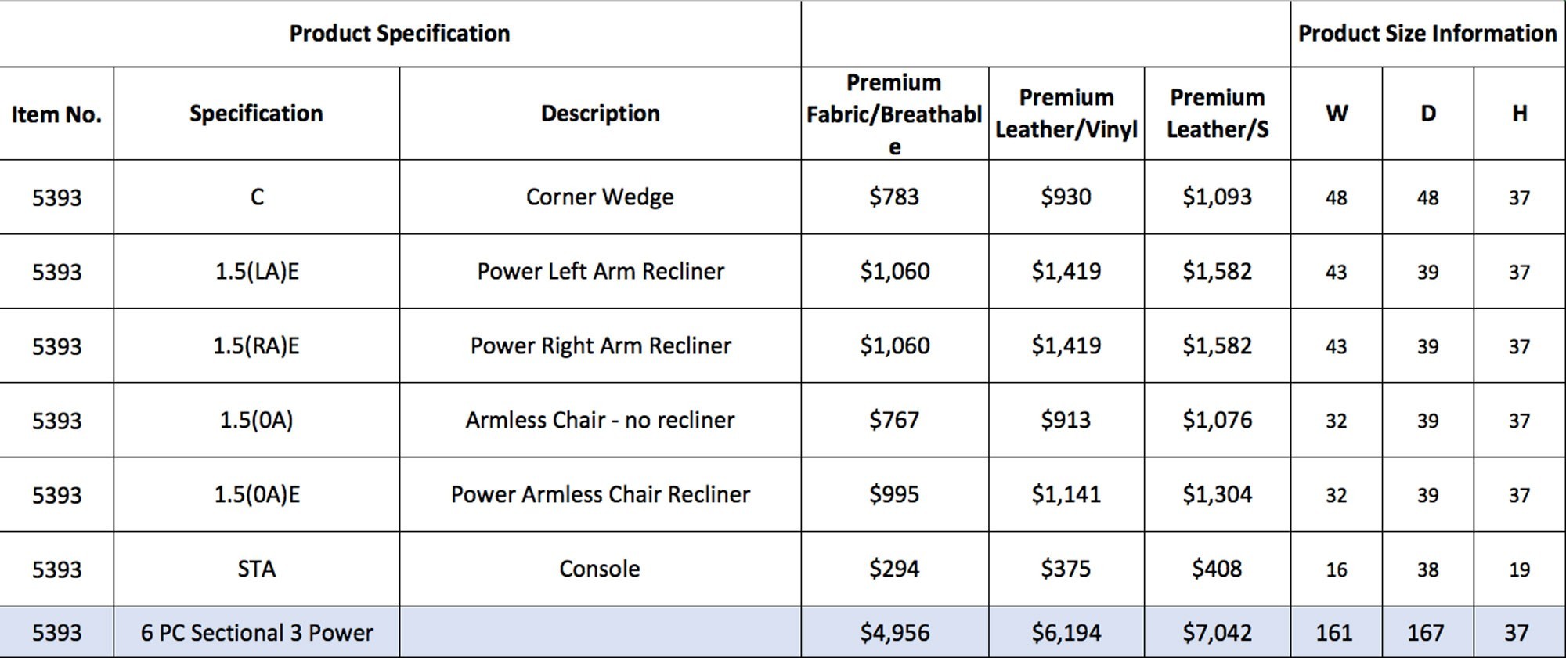Select the Premium Leather/Vinyl header cell
This screenshot has height=658, width=1566.
tap(1066, 114)
